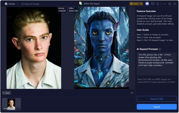This screenshot has height=113, width=179.
Task: Click the AI Expand Prompts info icon
Action: [160, 49]
